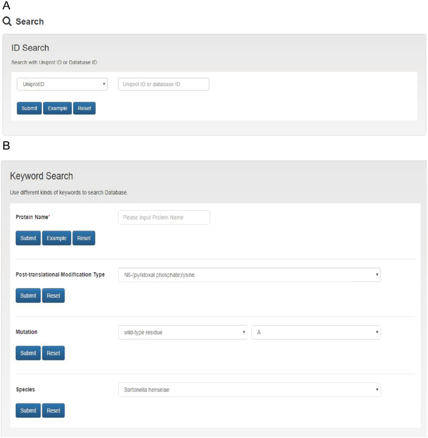428x438 pixels.
Task: Reset the Protein Name field
Action: [x=84, y=238]
